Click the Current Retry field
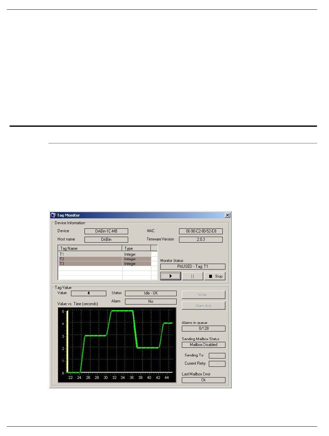The height and width of the screenshot is (436, 329). pos(217,364)
